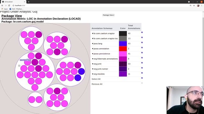Click the dark plum org.junit swatch
The height and width of the screenshot is (114, 204).
point(123,64)
